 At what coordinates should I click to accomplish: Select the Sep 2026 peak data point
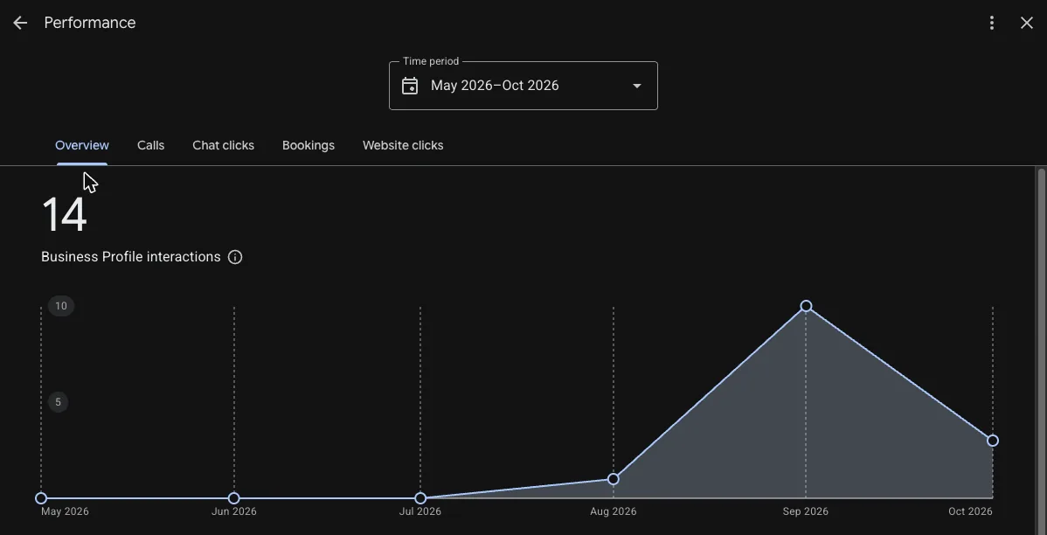(806, 306)
